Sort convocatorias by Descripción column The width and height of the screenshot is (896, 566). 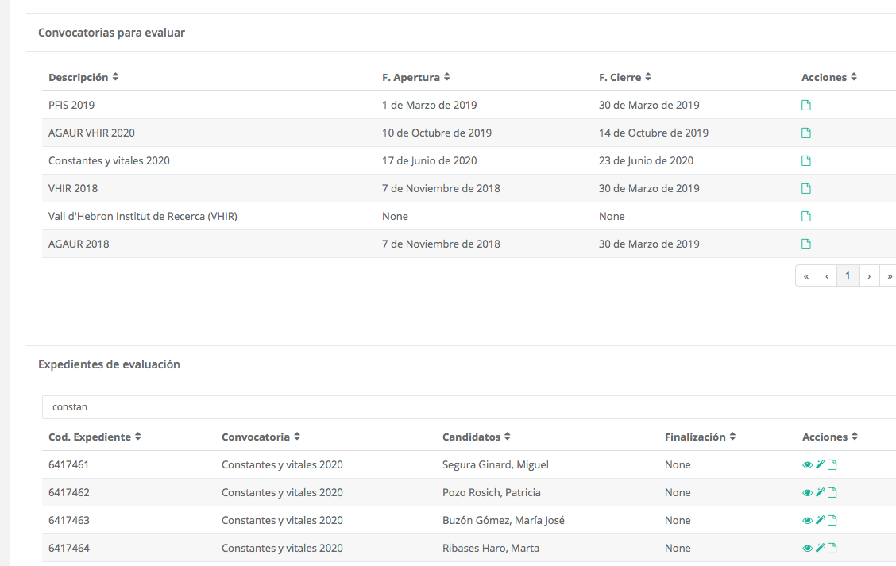click(x=83, y=78)
